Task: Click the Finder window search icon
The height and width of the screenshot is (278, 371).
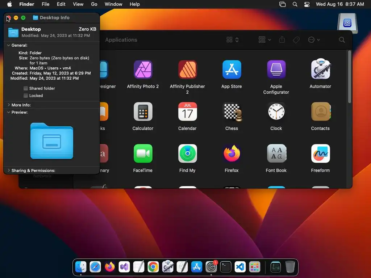Action: 342,40
